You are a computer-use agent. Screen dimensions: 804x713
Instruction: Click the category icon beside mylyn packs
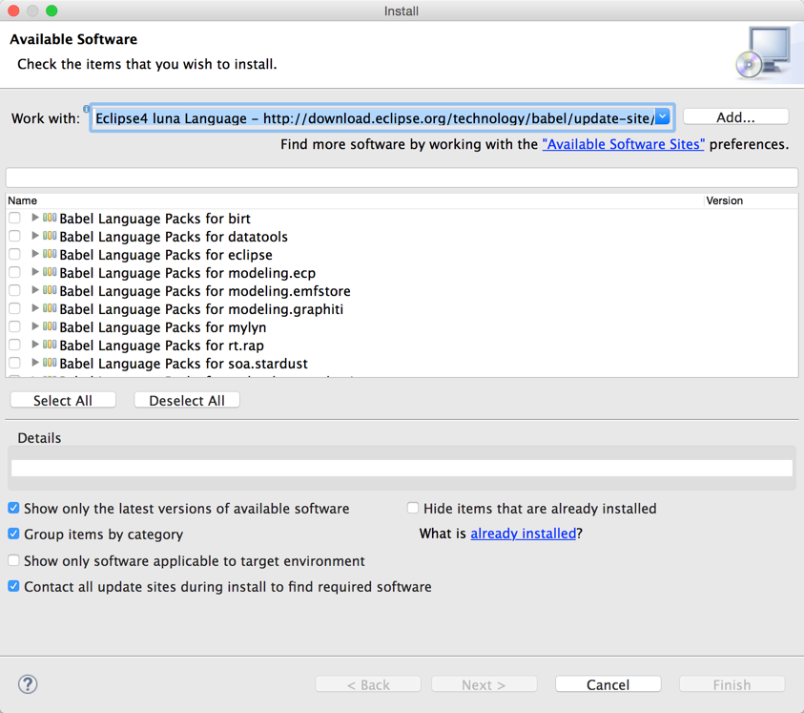[50, 326]
